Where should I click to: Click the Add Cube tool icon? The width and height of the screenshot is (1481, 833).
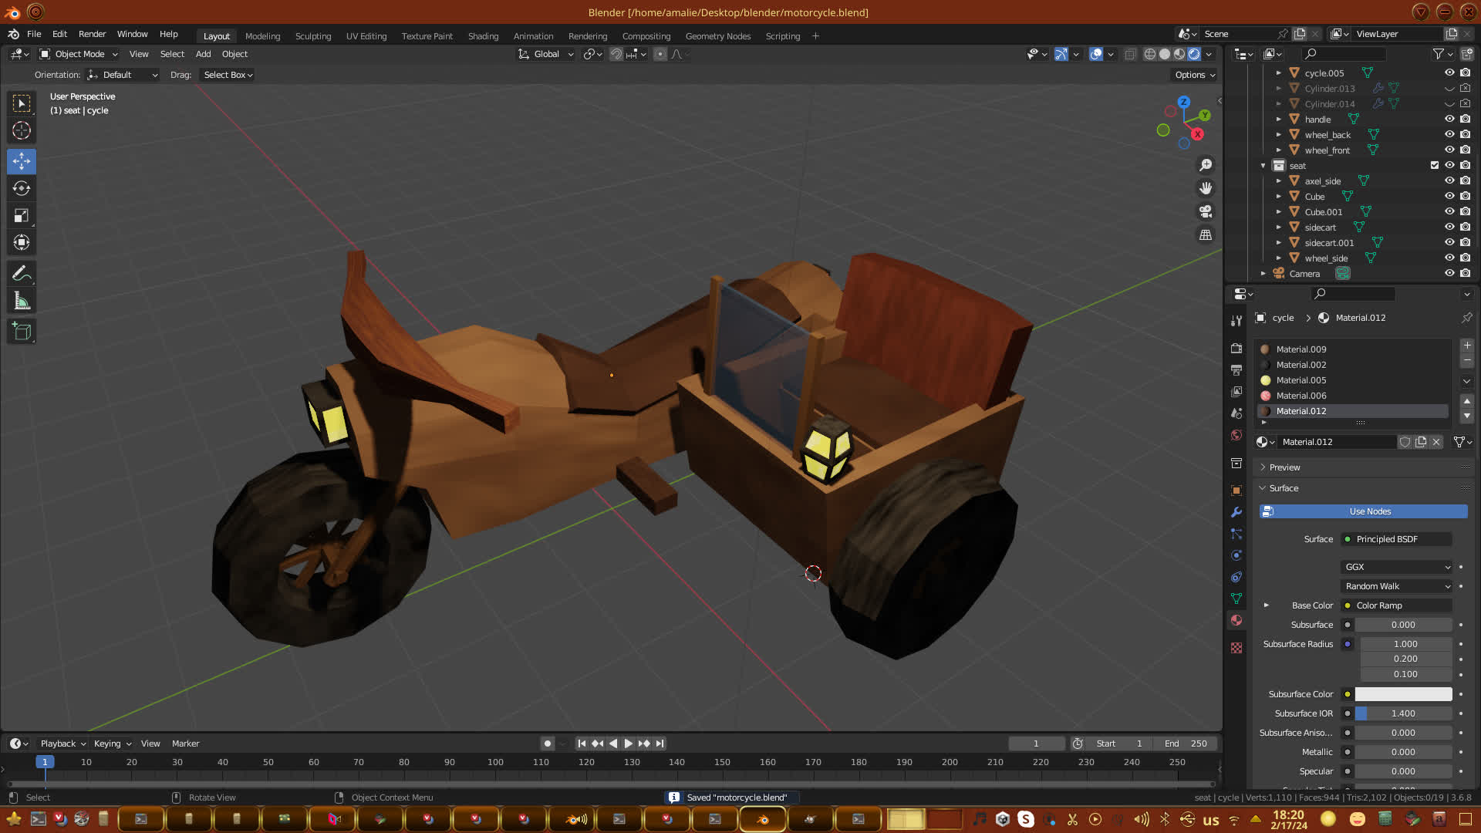point(22,332)
